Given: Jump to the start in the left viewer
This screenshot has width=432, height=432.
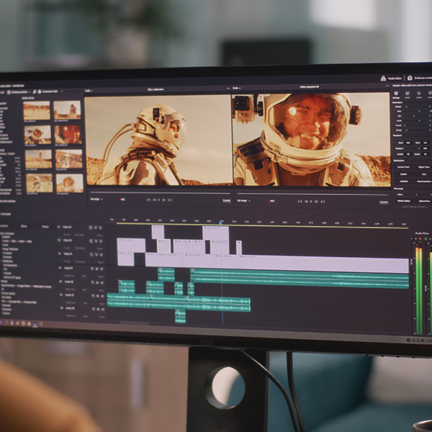Looking at the screenshot, I should pos(148,199).
